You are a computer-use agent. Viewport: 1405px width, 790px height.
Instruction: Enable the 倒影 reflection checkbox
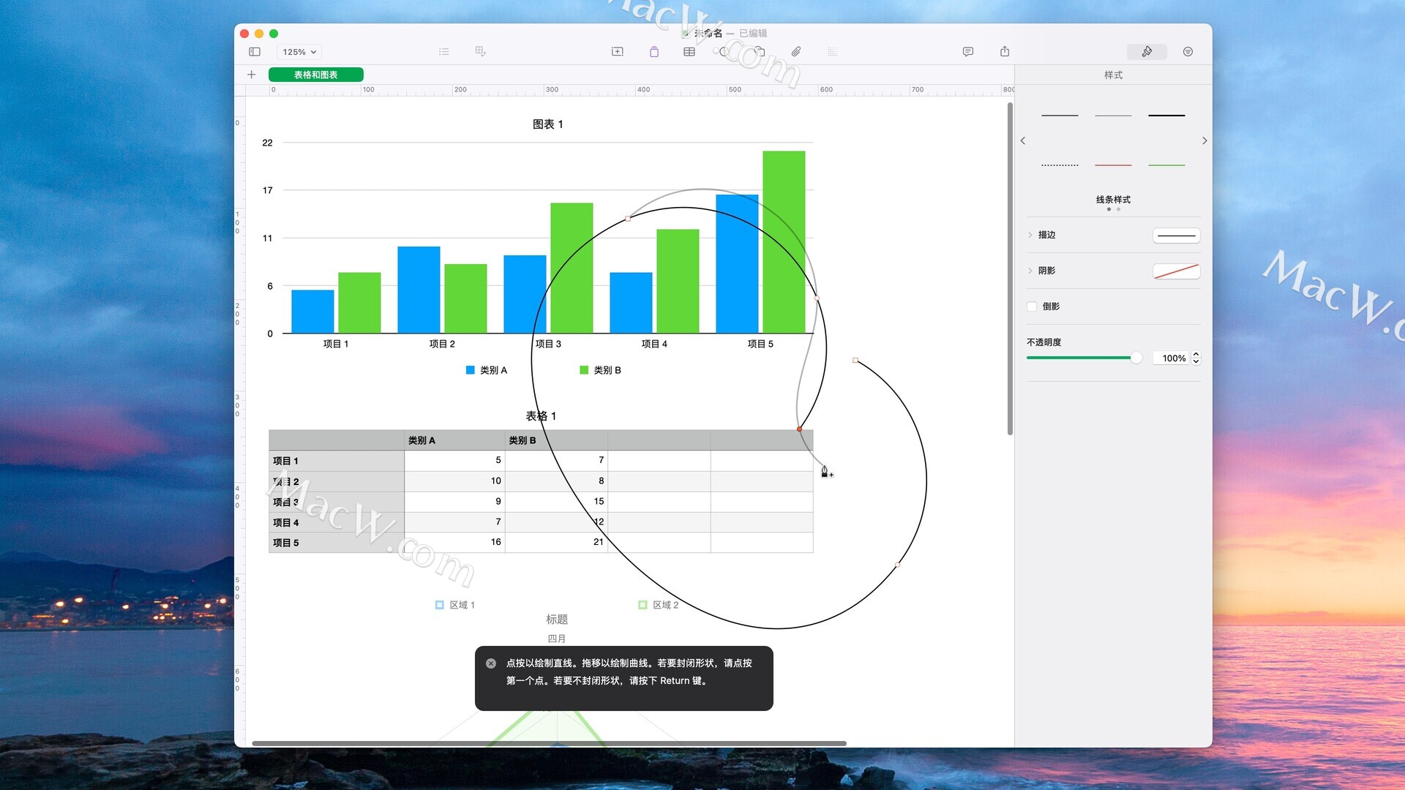[x=1032, y=306]
